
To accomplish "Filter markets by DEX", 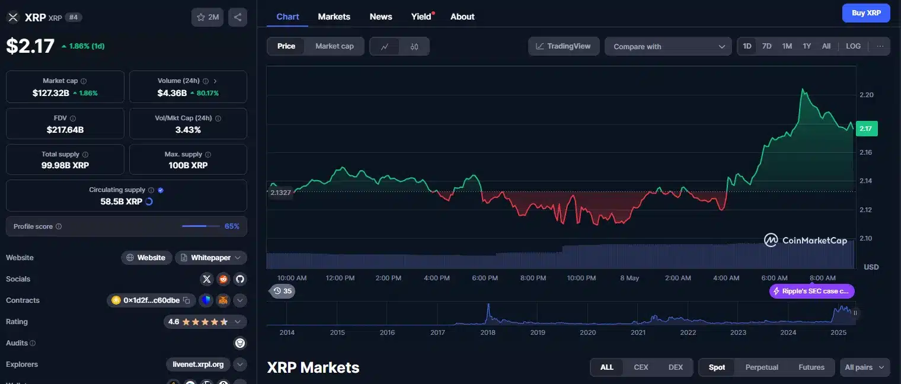I will 676,367.
